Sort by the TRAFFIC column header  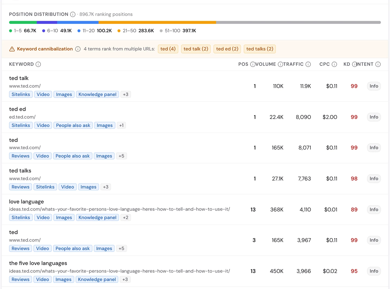[294, 64]
